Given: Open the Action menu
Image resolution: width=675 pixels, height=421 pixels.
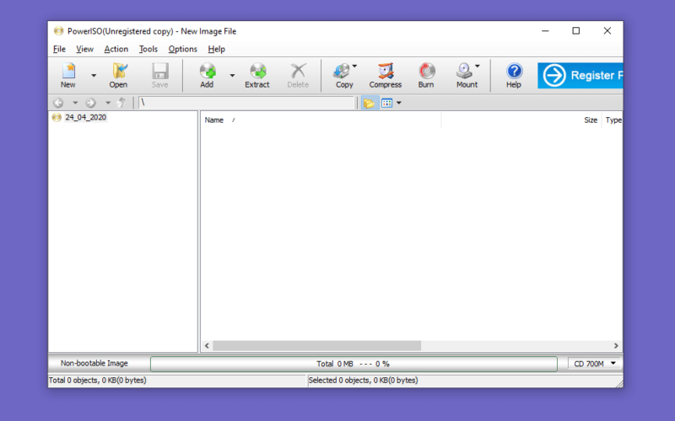Looking at the screenshot, I should pyautogui.click(x=116, y=49).
